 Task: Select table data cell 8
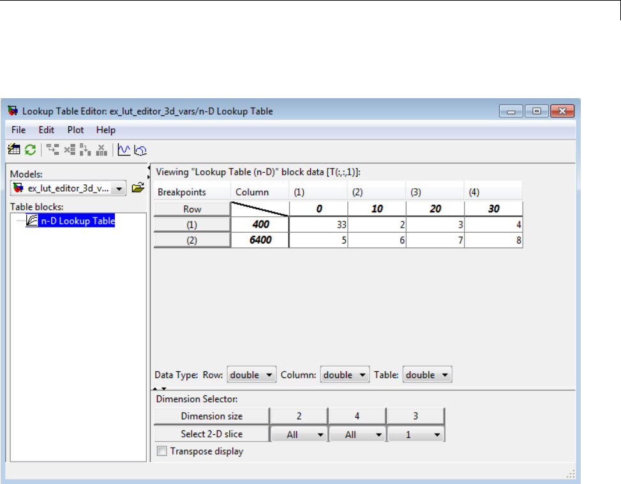click(x=493, y=240)
